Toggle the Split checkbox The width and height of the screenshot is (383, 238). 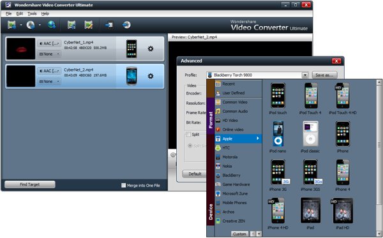pos(188,134)
